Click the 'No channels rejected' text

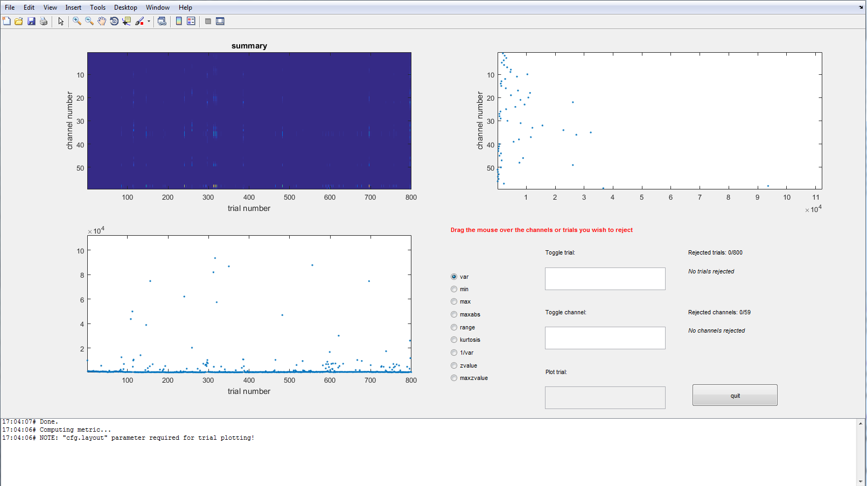point(716,330)
